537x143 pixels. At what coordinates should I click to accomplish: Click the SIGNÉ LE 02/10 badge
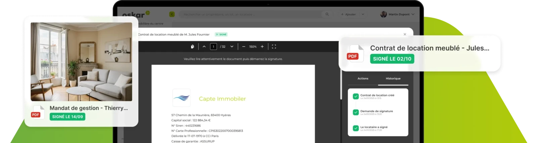click(x=392, y=59)
